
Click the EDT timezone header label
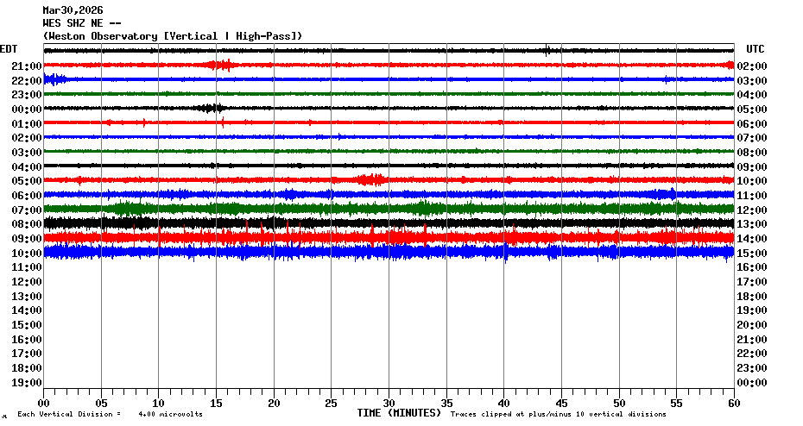[x=9, y=49]
